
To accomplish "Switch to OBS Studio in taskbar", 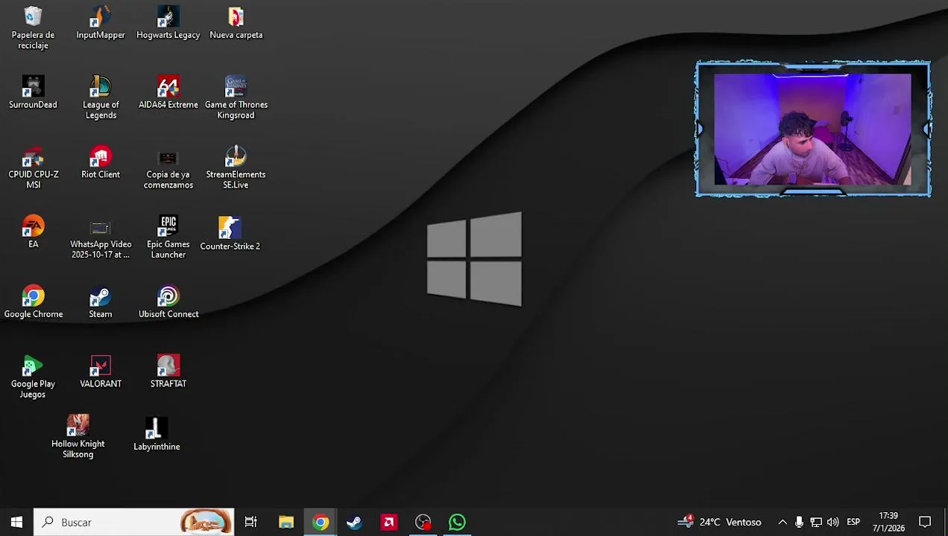I will pyautogui.click(x=423, y=522).
